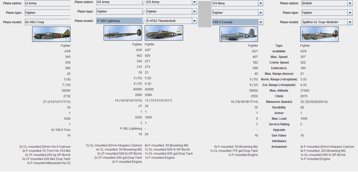This screenshot has width=358, height=172.
Task: Click 1x CL-mounted 200 gal Drop Tank
Action: tap(169, 154)
